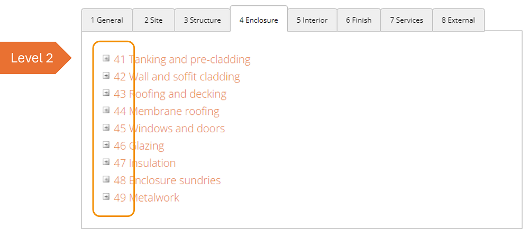
Task: Open the 45 Windows and doors link
Action: coord(169,129)
